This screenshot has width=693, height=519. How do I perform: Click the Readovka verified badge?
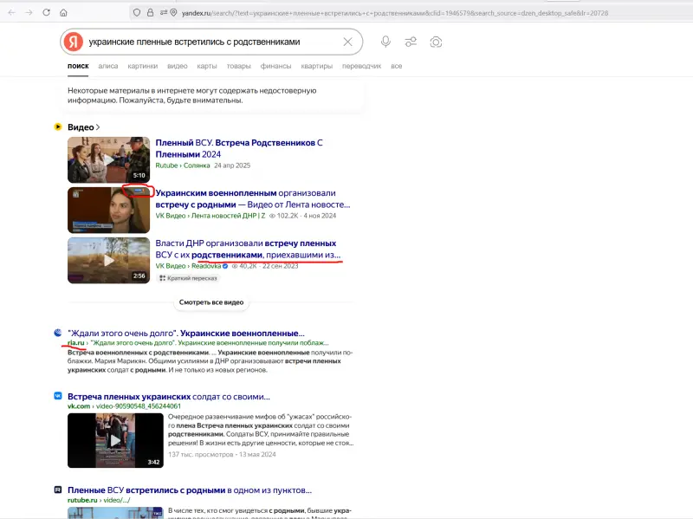pos(225,266)
